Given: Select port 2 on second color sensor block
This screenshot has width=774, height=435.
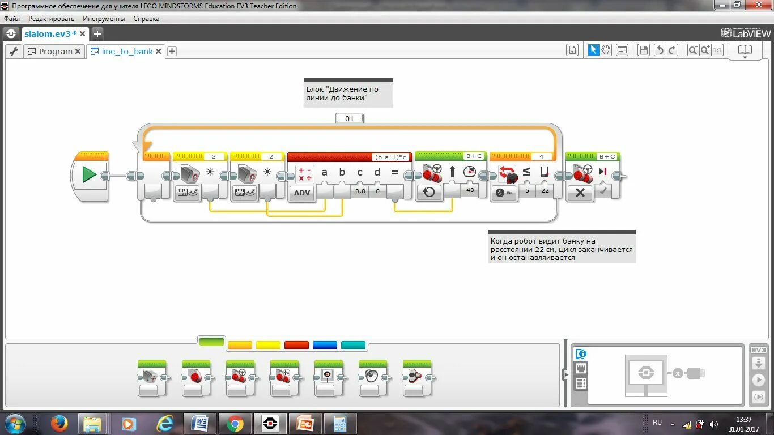Looking at the screenshot, I should pos(271,156).
